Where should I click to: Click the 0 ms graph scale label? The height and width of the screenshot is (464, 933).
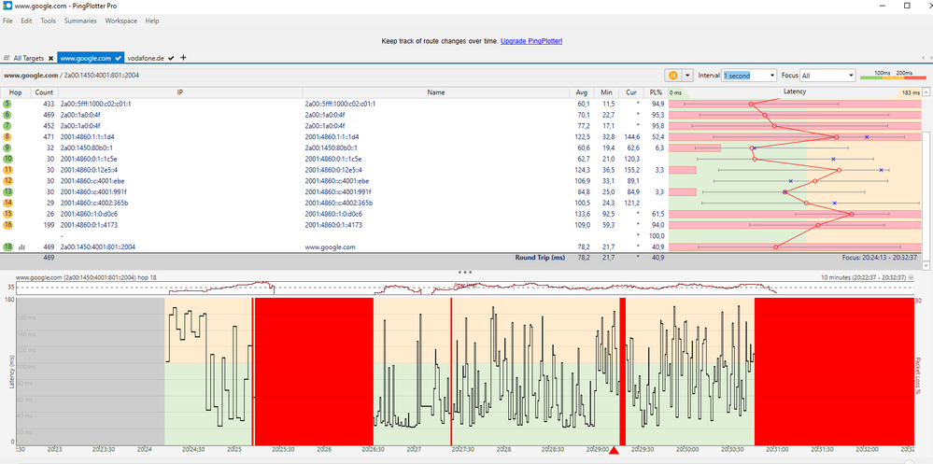pyautogui.click(x=675, y=92)
